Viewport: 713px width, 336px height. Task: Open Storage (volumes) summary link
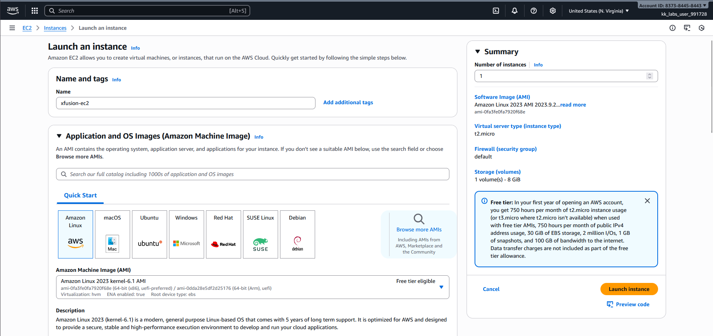point(497,172)
